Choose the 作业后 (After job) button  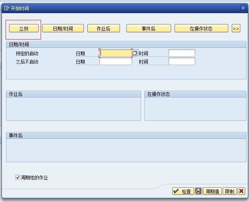[x=103, y=29]
